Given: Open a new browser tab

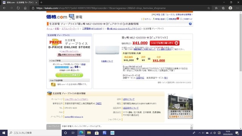Looking at the screenshot, I should [41, 3].
